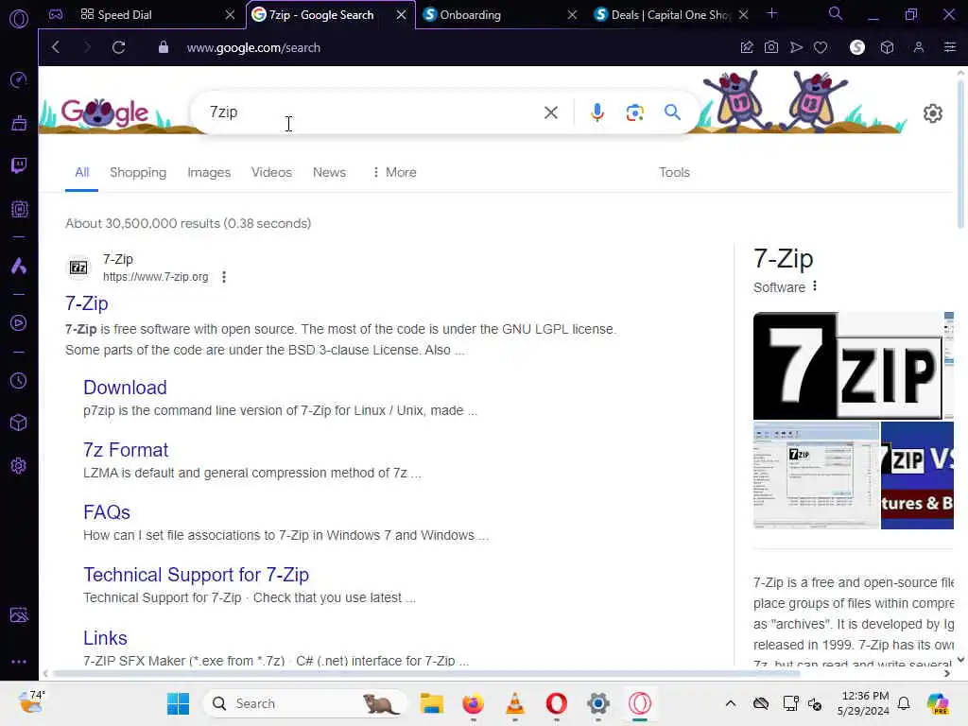The width and height of the screenshot is (968, 726).
Task: Open the Download sitelink
Action: point(126,387)
